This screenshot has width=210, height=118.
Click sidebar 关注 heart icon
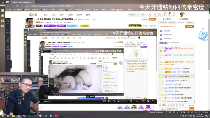(x=8, y=22)
